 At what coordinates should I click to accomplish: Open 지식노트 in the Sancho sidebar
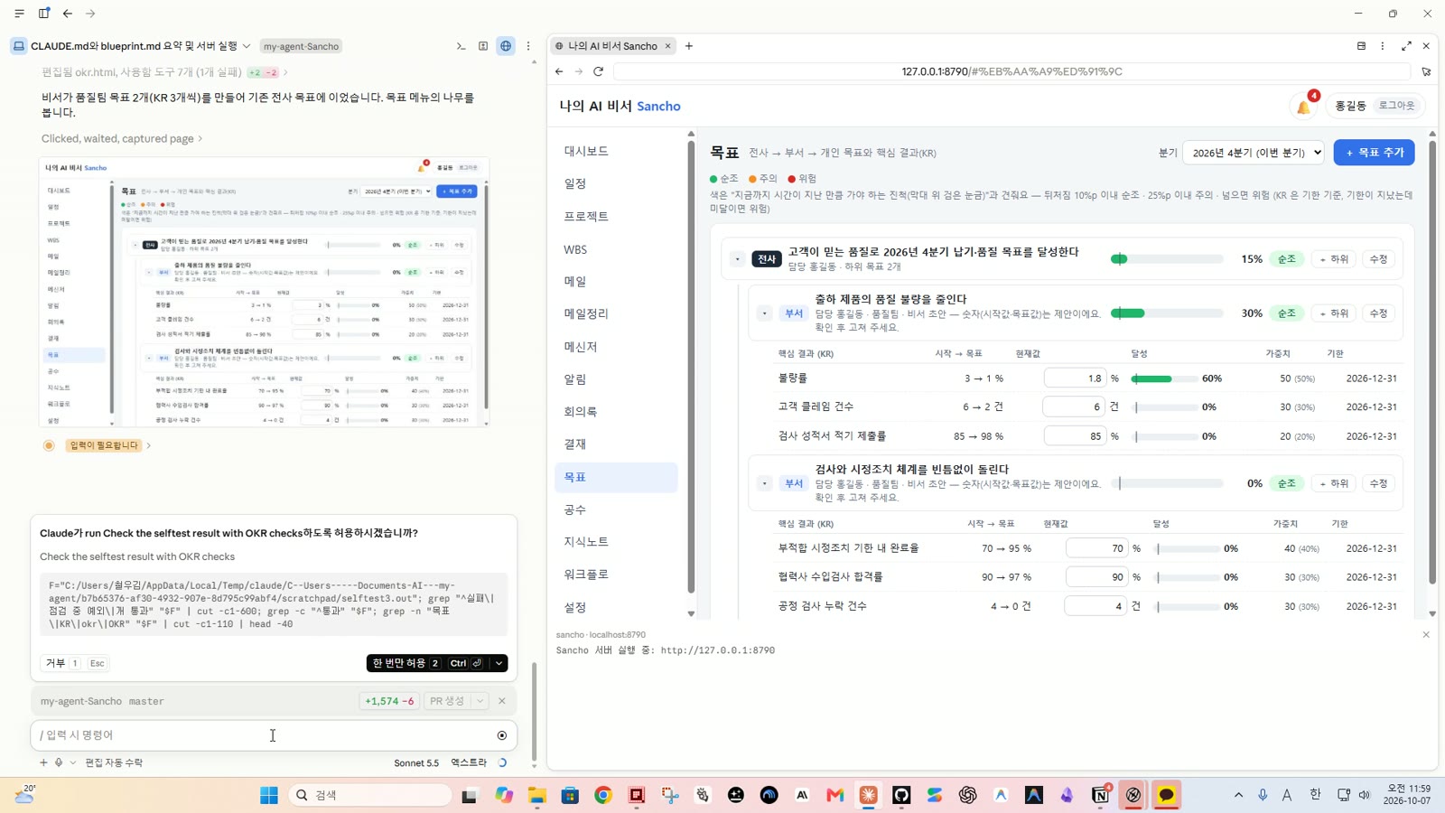click(616, 541)
